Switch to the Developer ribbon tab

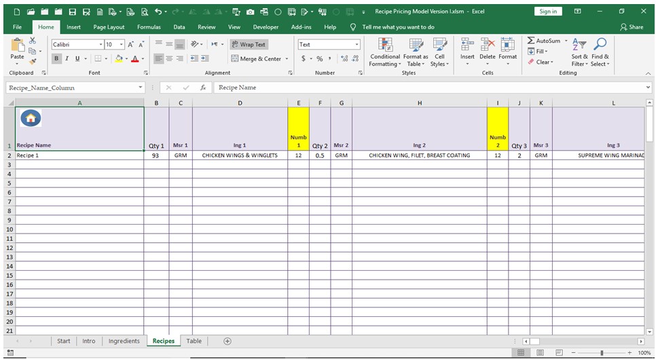pos(266,27)
